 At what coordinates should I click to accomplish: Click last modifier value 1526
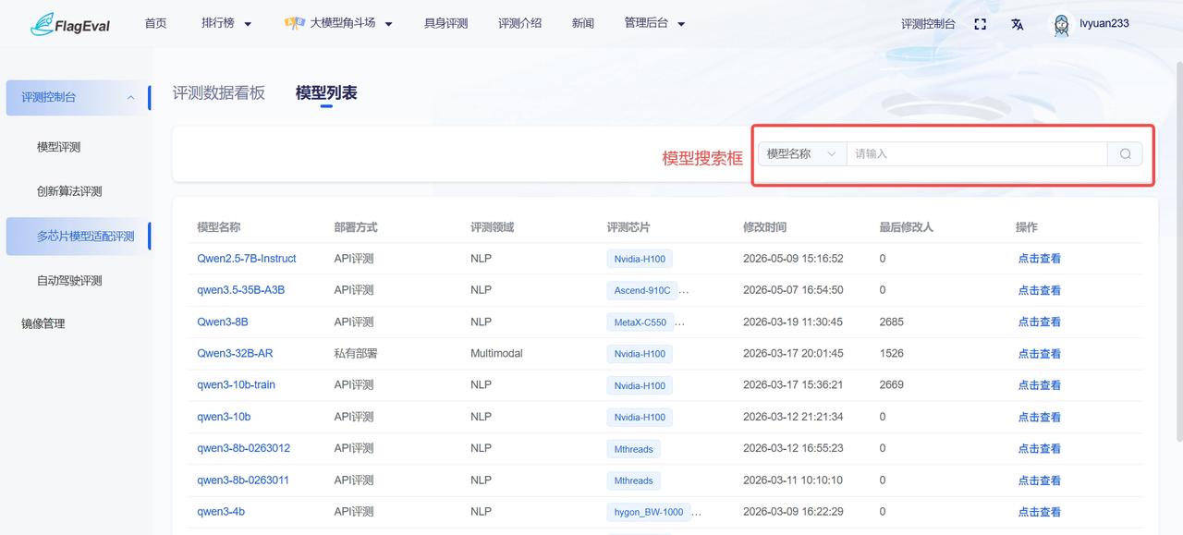tap(892, 353)
